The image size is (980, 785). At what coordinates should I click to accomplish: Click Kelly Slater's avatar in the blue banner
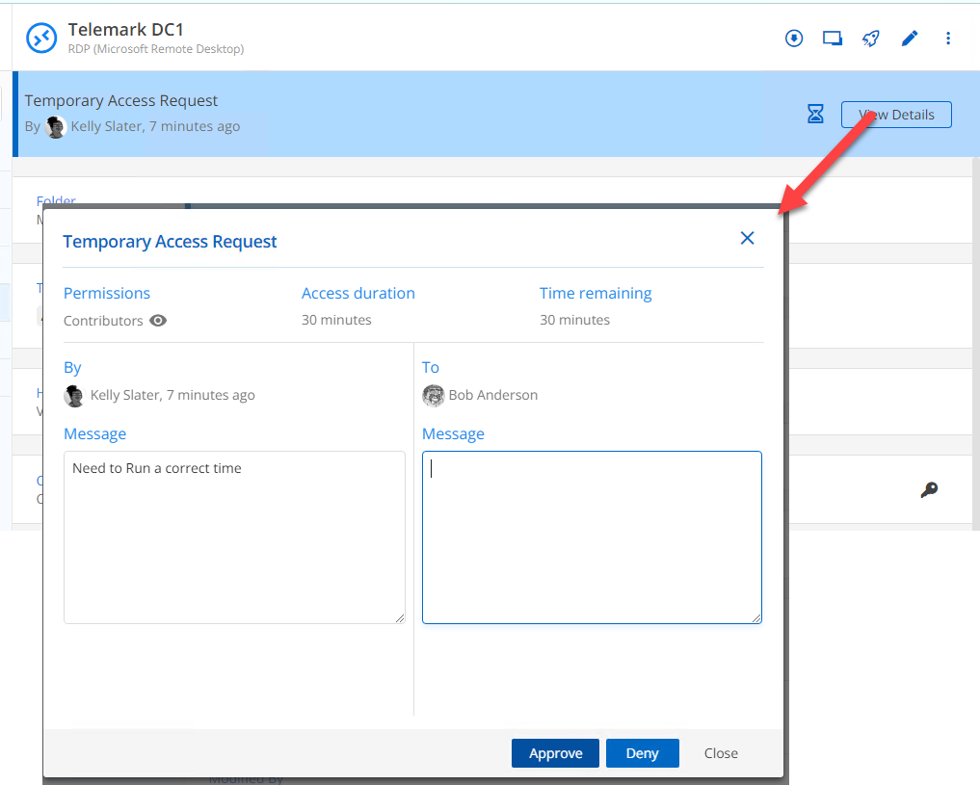tap(56, 126)
